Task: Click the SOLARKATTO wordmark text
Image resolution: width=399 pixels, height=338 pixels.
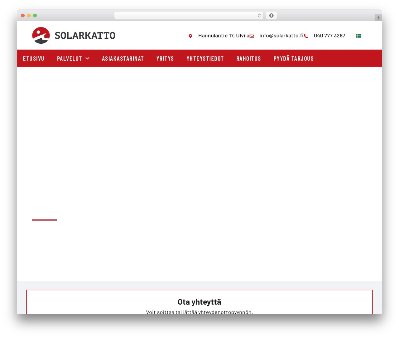Action: click(x=85, y=36)
